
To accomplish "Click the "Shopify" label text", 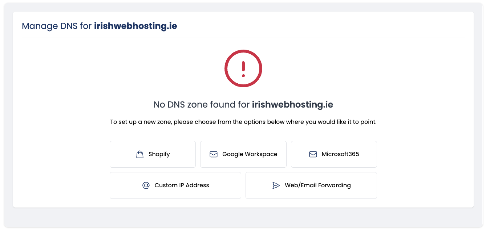I will (x=159, y=154).
